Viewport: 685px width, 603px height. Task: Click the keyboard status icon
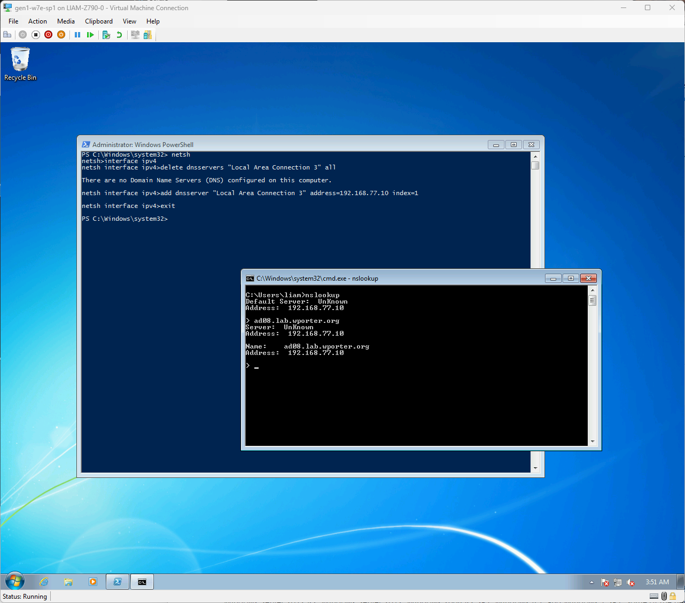[654, 596]
